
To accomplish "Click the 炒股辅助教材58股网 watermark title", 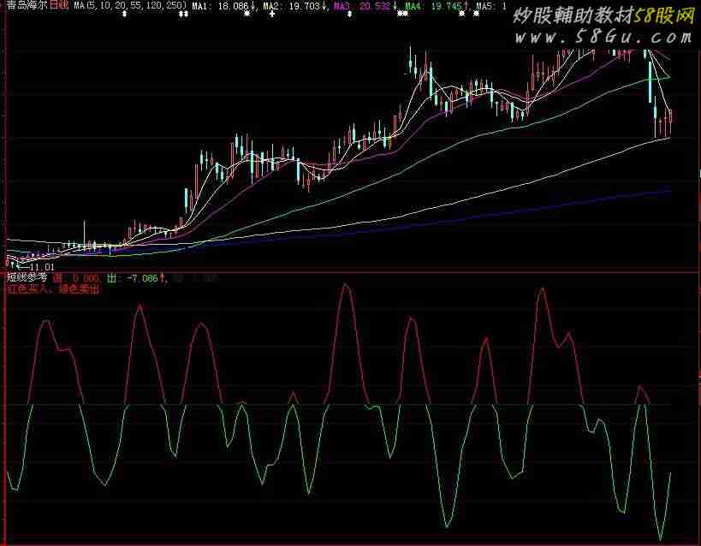I will click(603, 15).
